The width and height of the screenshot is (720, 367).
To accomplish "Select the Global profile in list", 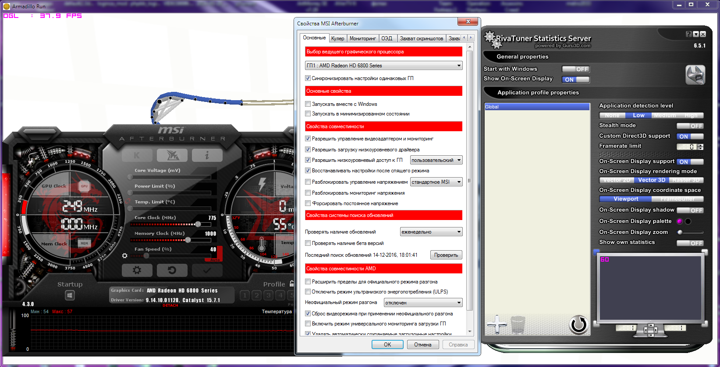I will point(536,107).
